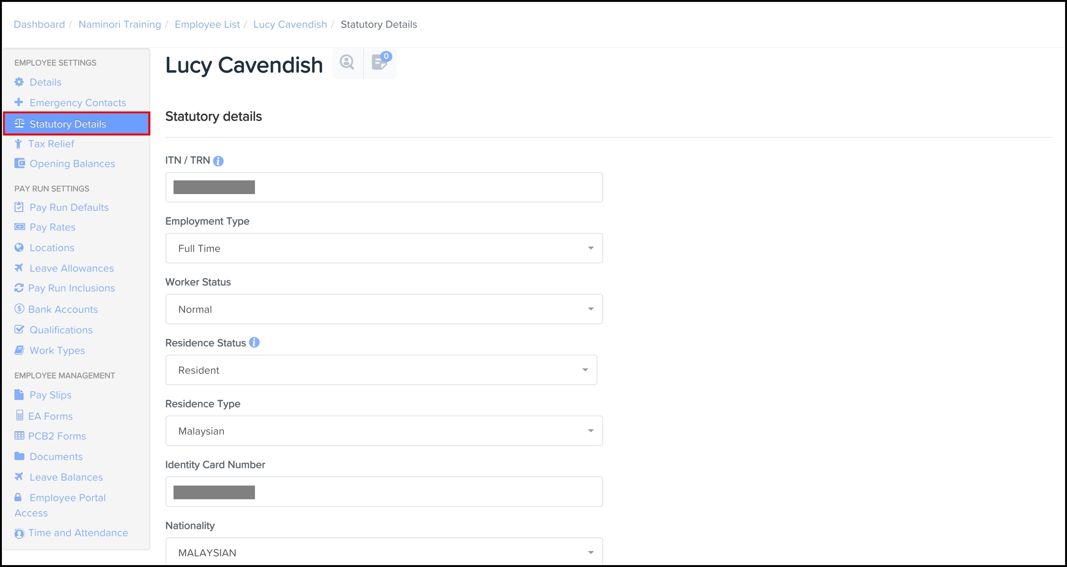This screenshot has height=567, width=1067.
Task: Open the PCB2 Forms page
Action: [x=57, y=436]
